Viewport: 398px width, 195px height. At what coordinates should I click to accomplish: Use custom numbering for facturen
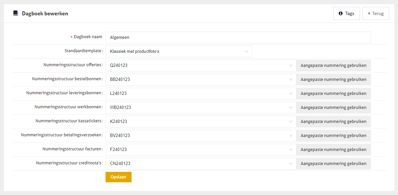click(x=333, y=150)
